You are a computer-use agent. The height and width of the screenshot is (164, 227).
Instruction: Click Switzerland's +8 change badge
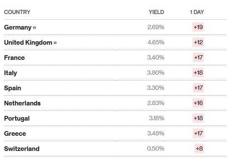pos(199,148)
